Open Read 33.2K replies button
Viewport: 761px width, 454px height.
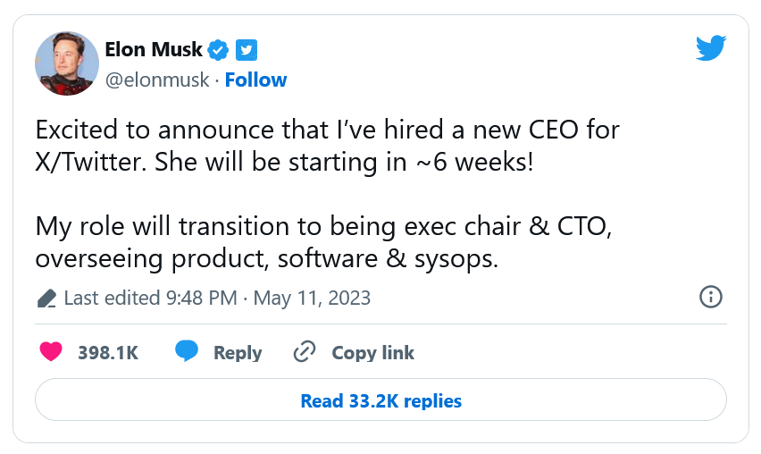pos(380,400)
